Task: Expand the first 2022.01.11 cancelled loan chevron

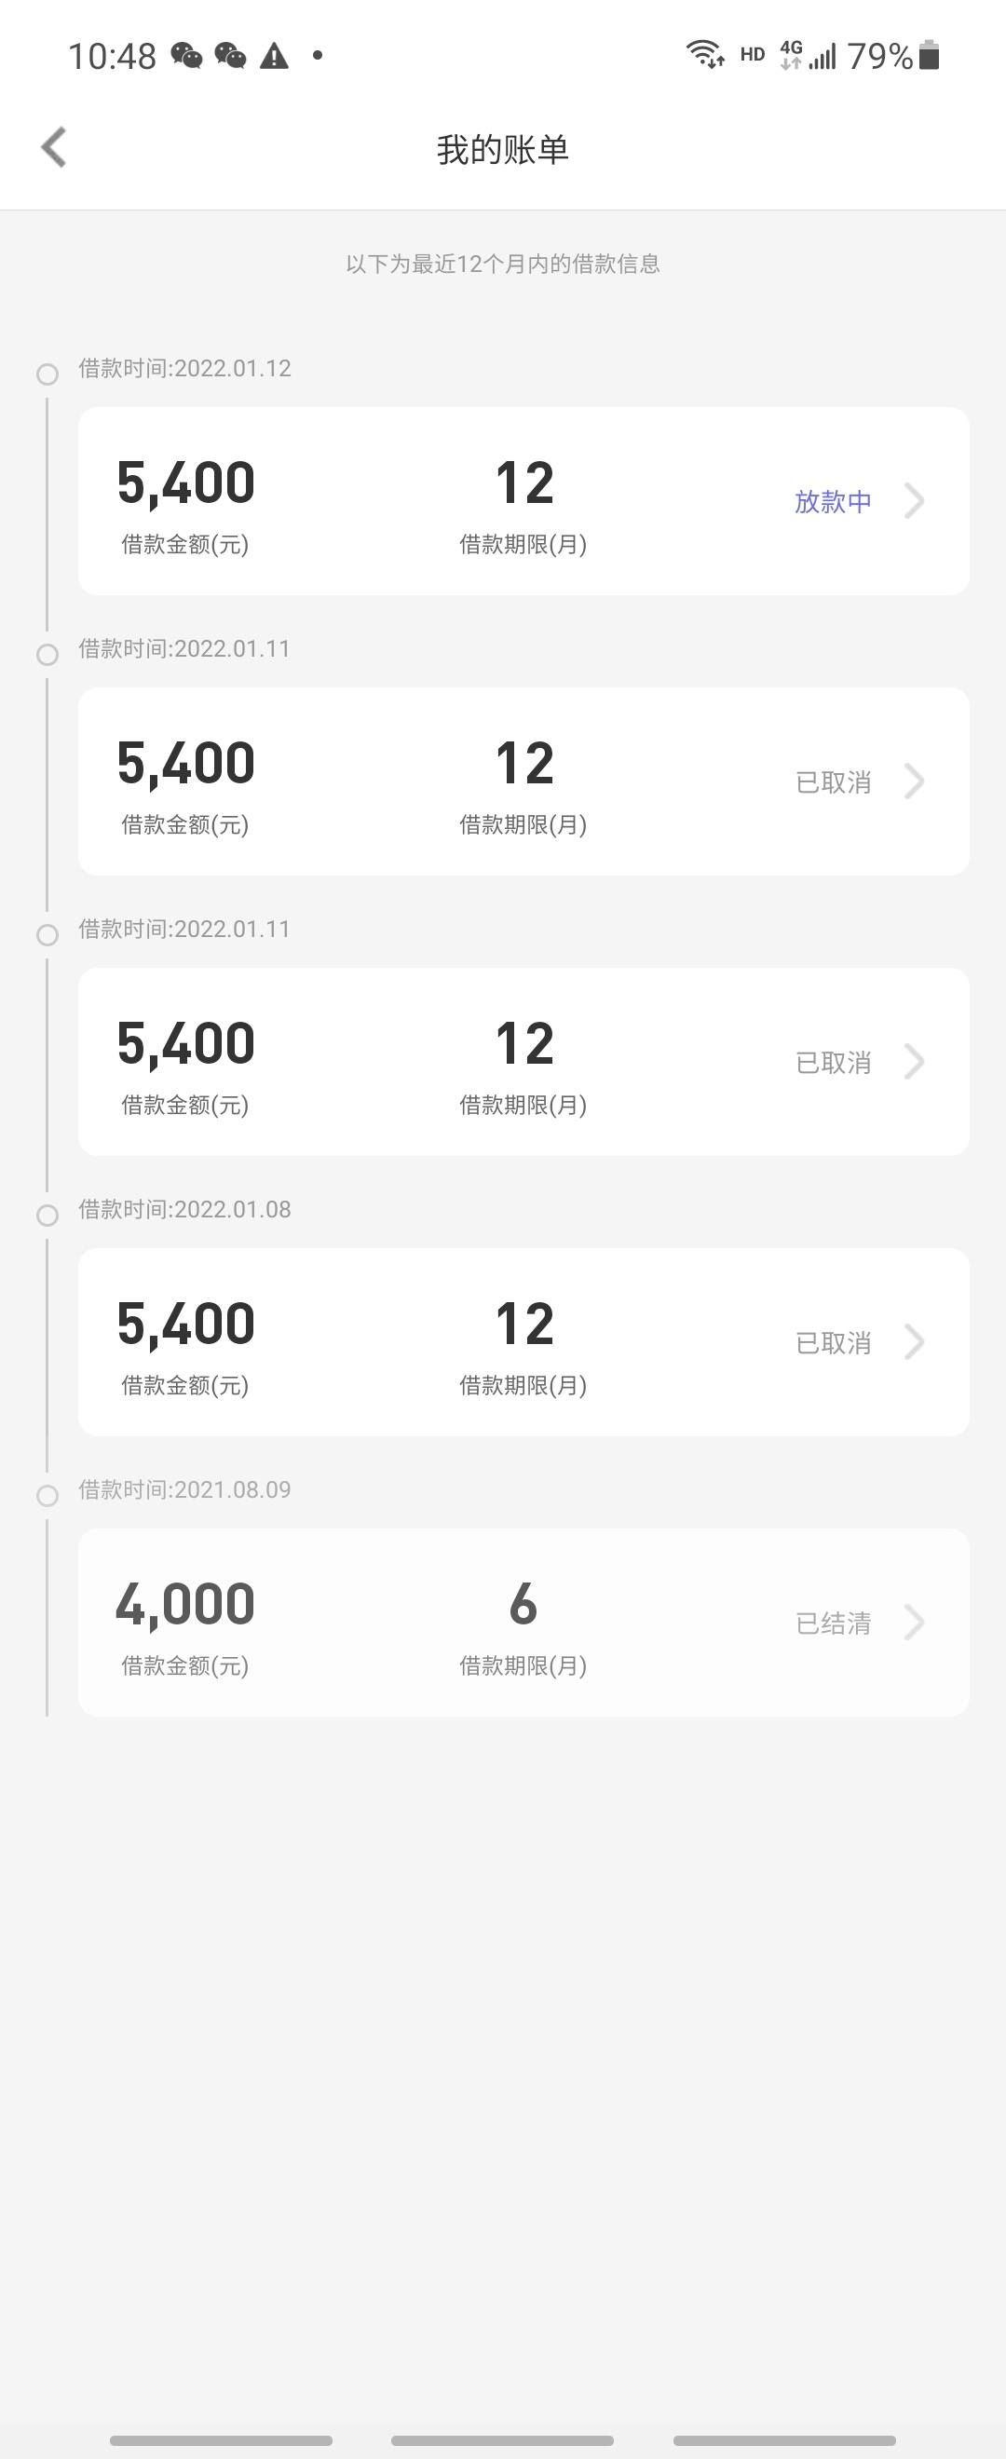Action: pos(914,781)
